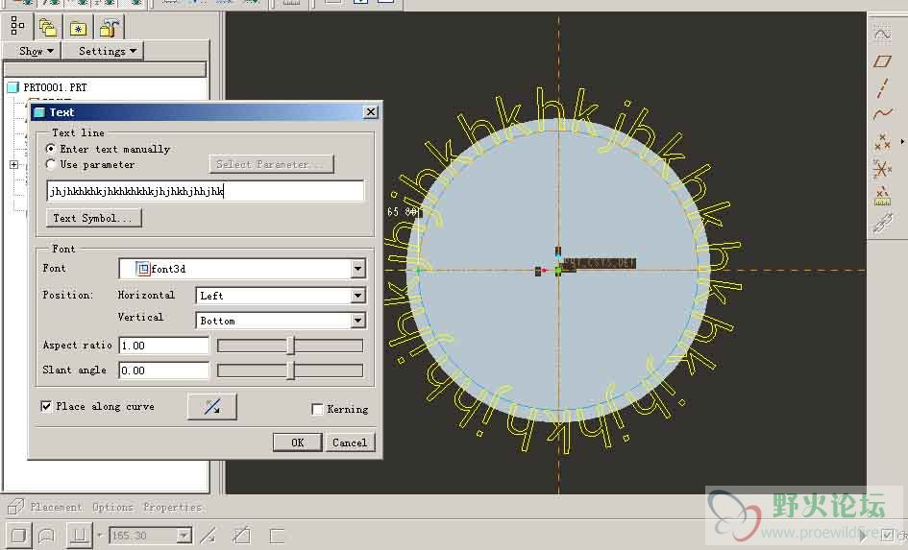908x550 pixels.
Task: Open the Model Tree navigator tab
Action: (x=18, y=27)
